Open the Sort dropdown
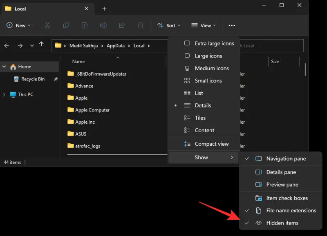327x236 pixels. [169, 25]
